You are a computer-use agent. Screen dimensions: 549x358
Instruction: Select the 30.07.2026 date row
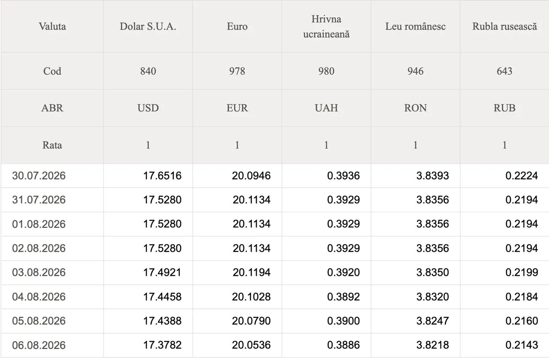click(x=275, y=176)
